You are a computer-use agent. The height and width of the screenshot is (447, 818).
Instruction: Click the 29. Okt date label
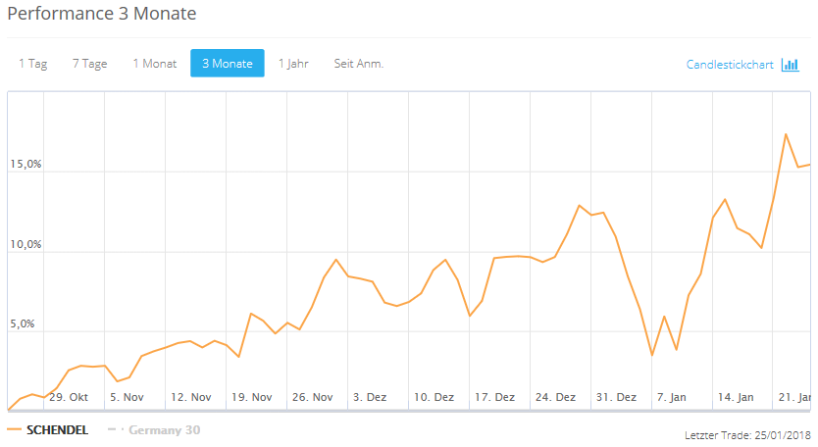[69, 397]
